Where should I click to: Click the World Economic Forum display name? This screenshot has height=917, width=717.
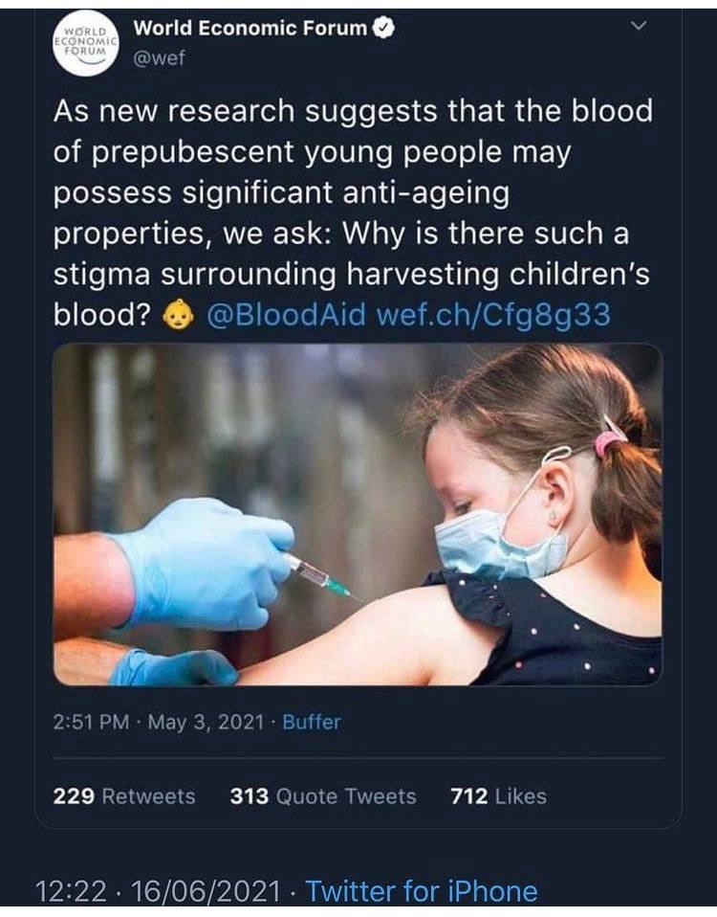click(250, 28)
